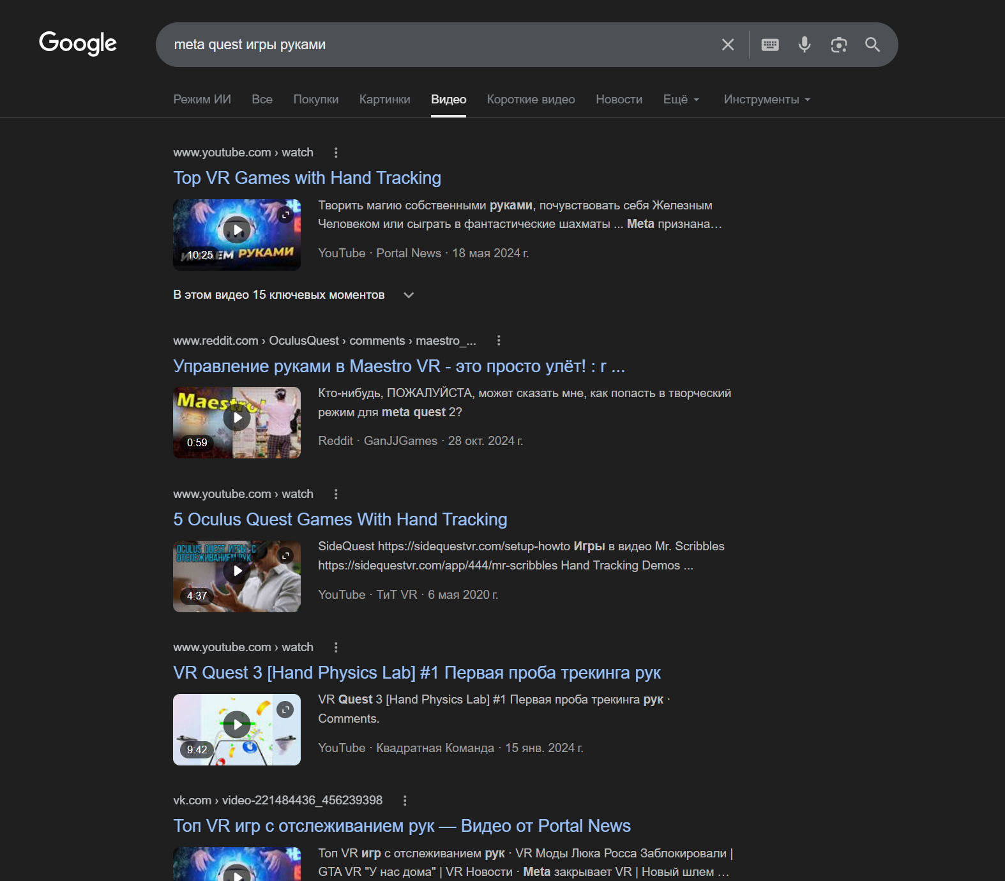Open the Top VR Games with Hand Tracking link
This screenshot has width=1005, height=881.
pos(307,178)
